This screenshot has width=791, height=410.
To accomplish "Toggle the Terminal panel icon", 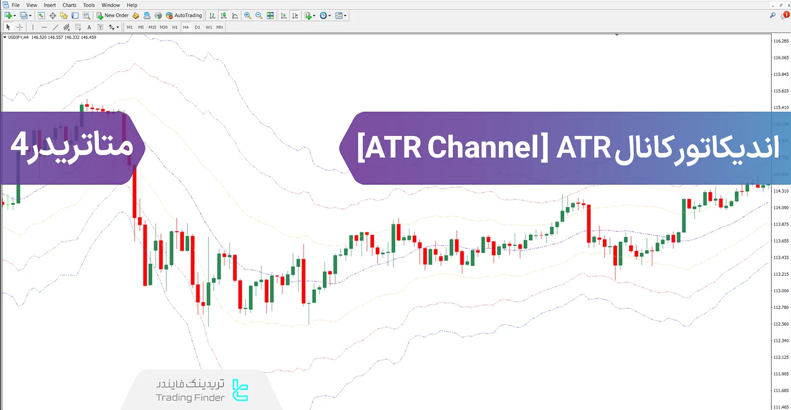I will coord(75,16).
